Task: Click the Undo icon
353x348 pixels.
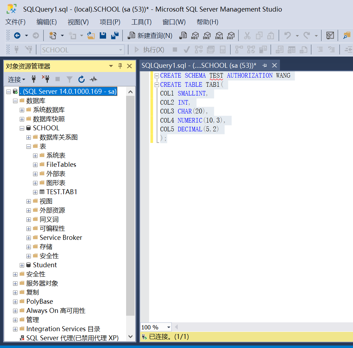Action: pos(287,35)
